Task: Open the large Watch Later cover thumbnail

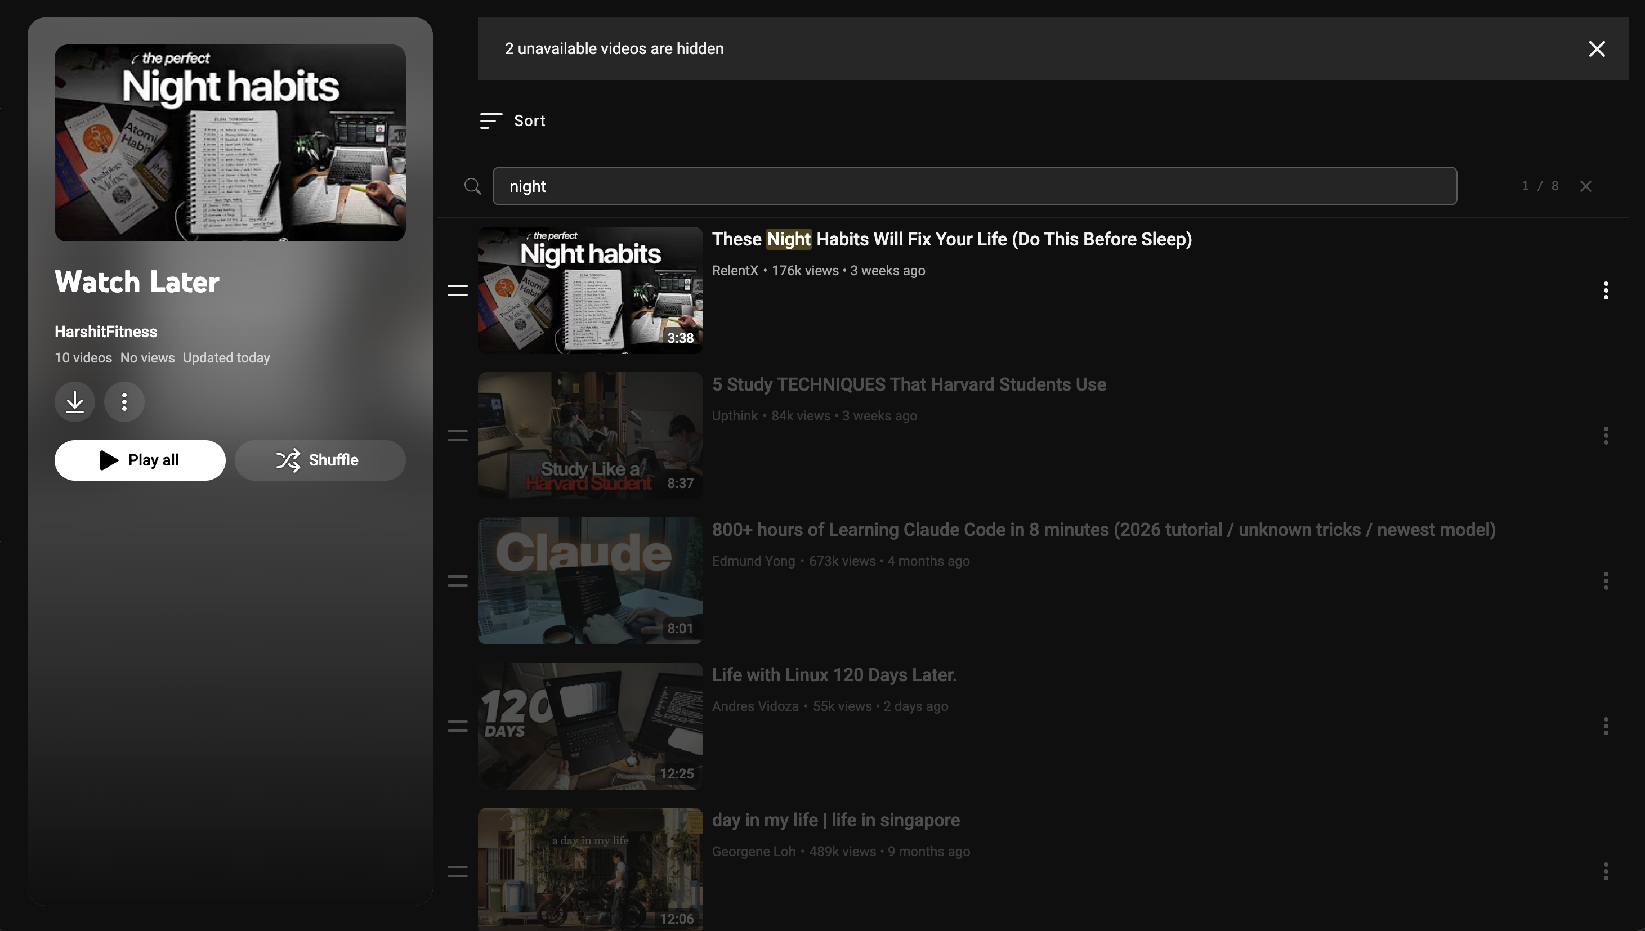Action: (230, 142)
